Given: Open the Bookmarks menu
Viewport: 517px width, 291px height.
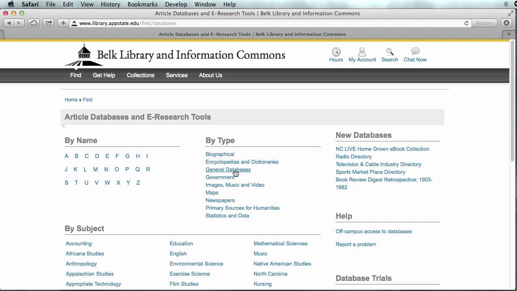Looking at the screenshot, I should [x=143, y=4].
